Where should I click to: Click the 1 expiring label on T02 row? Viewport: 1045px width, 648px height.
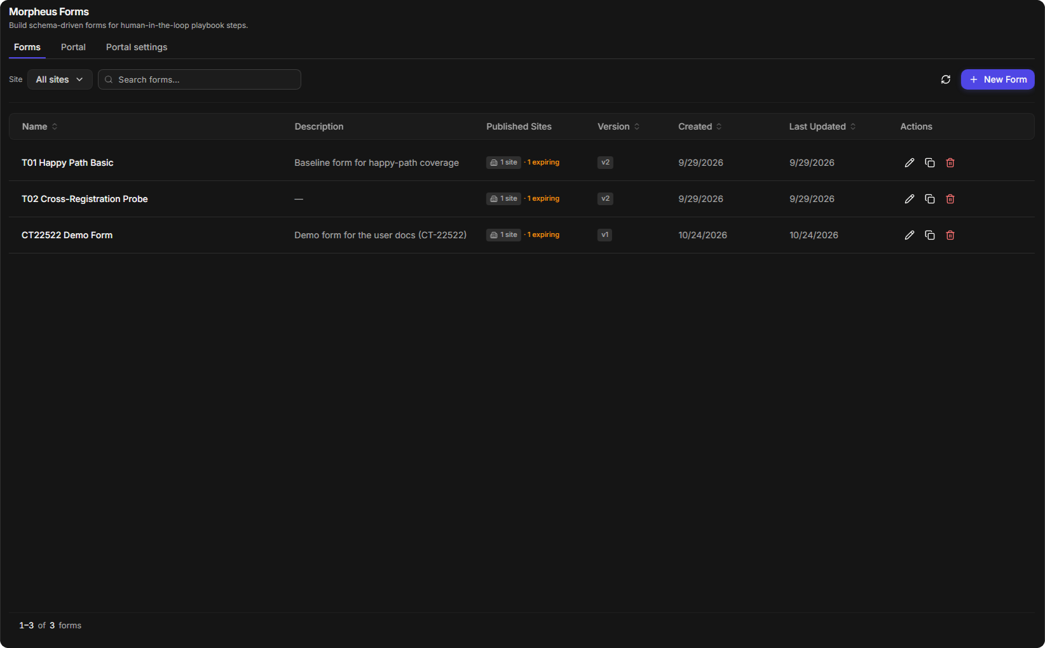point(543,199)
